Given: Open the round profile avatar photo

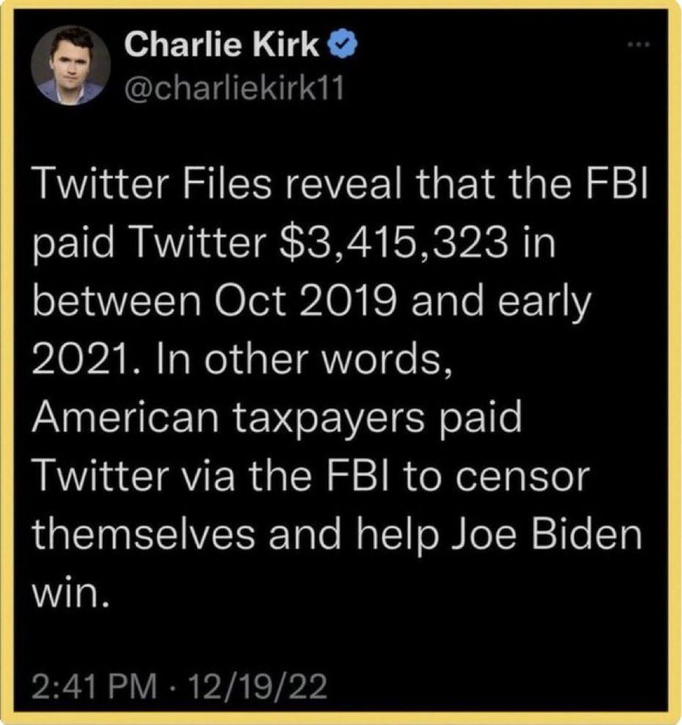Looking at the screenshot, I should (x=70, y=66).
